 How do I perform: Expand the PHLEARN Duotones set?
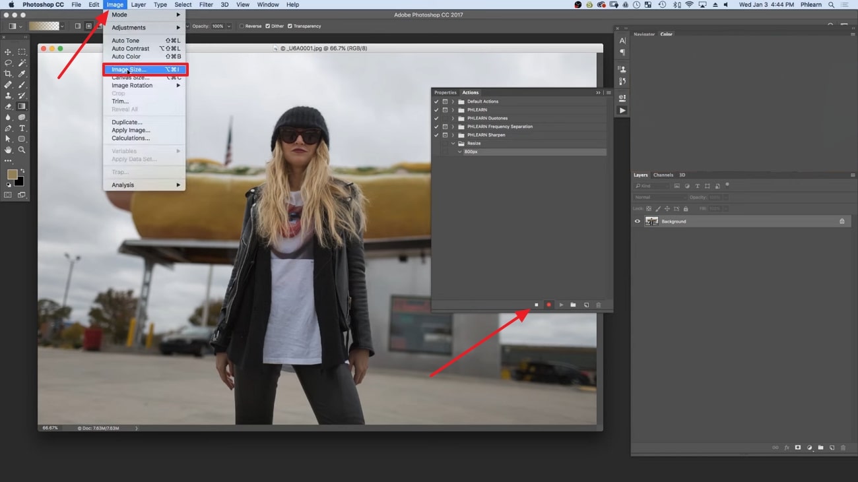click(453, 119)
